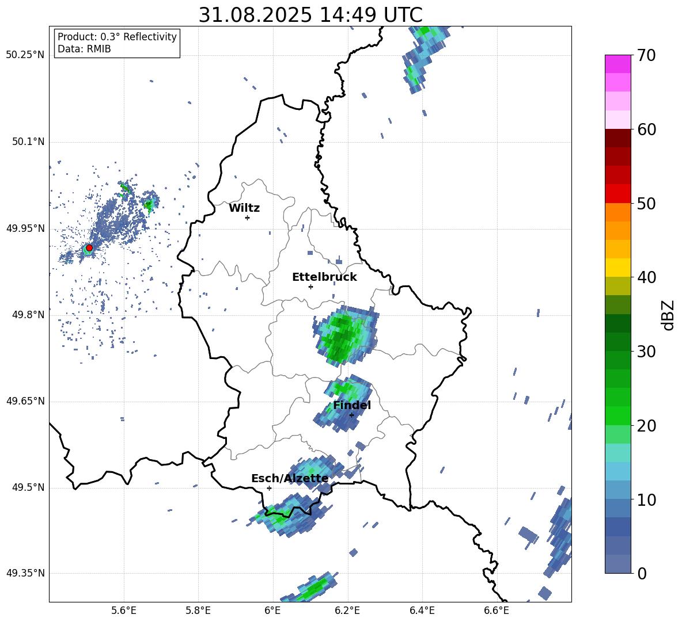Click the Esch/Alzette city label

pos(290,479)
